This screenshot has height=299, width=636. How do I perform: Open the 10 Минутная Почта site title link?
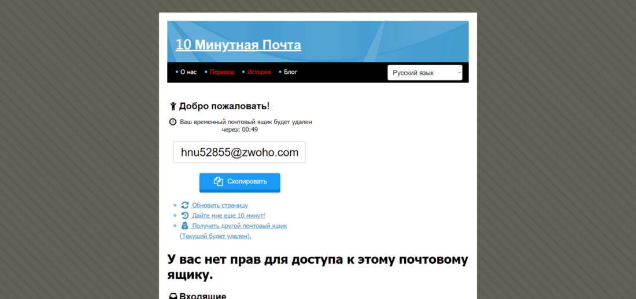(x=238, y=45)
